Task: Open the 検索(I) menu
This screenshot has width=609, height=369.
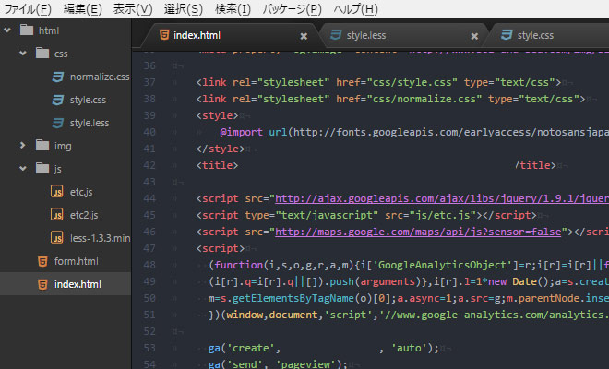Action: (233, 9)
